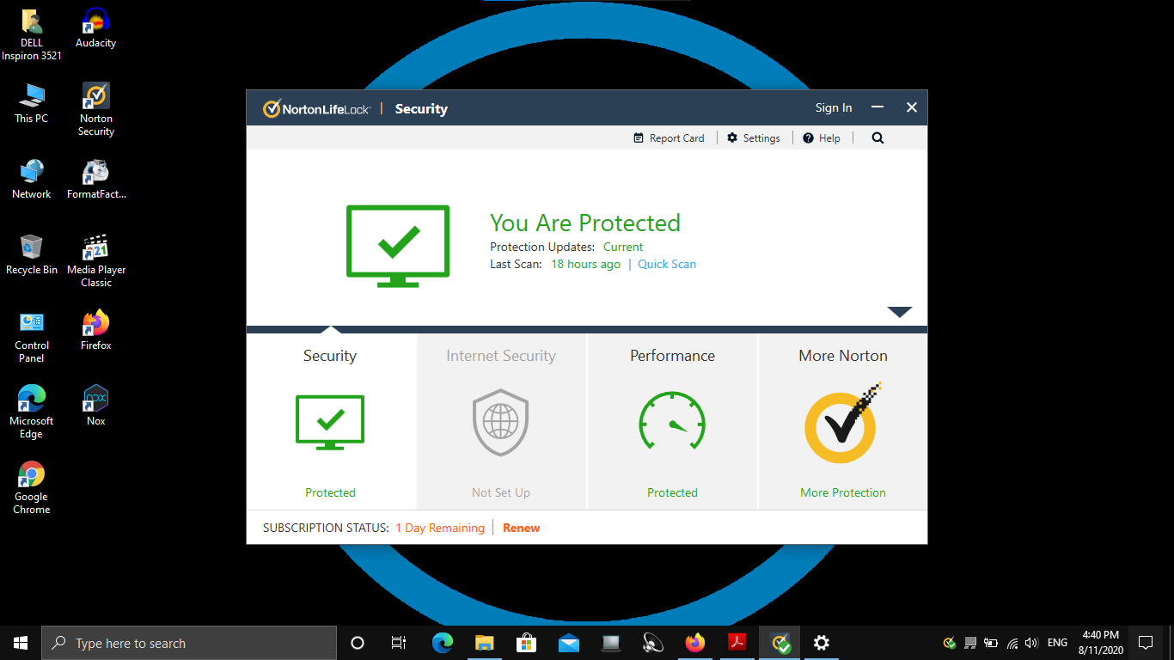Click the Norton system tray icon
Image resolution: width=1174 pixels, height=660 pixels.
(x=950, y=643)
